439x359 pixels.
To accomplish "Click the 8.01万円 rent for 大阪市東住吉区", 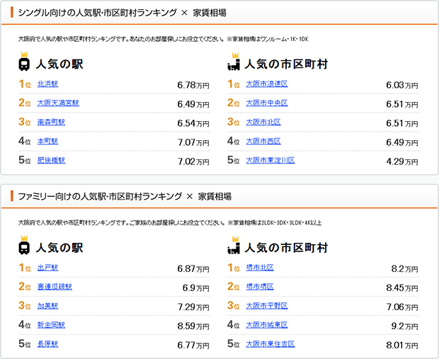I will 402,346.
